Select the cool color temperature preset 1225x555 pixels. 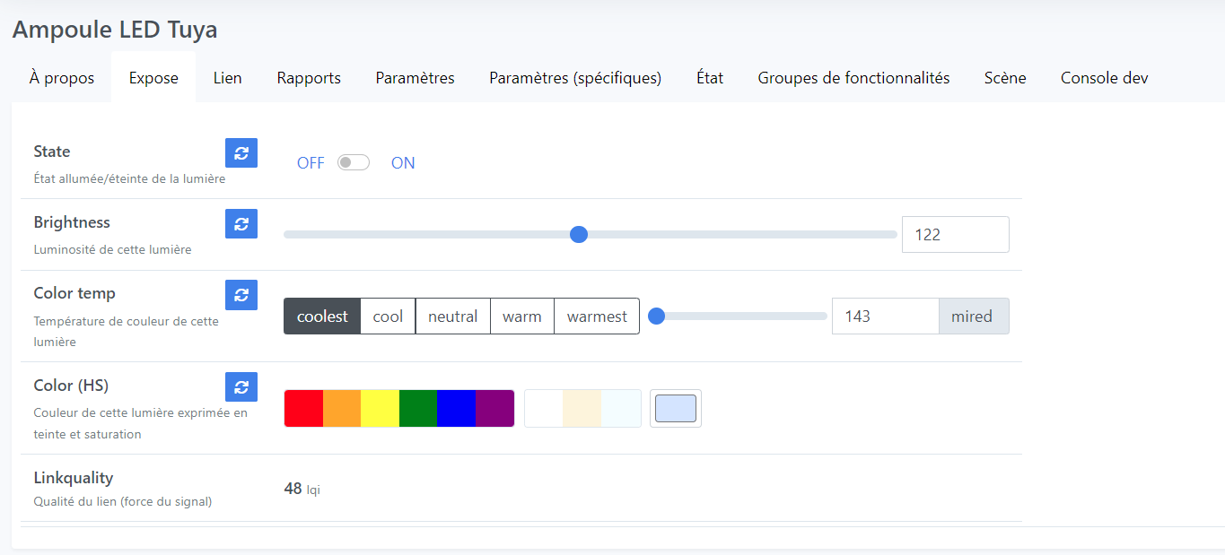[388, 317]
